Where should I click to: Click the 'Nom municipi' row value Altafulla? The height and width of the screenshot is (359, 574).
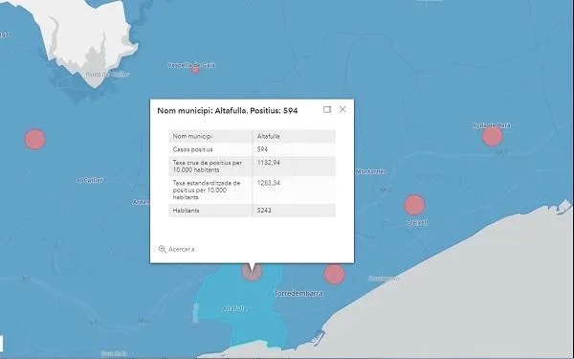(268, 136)
